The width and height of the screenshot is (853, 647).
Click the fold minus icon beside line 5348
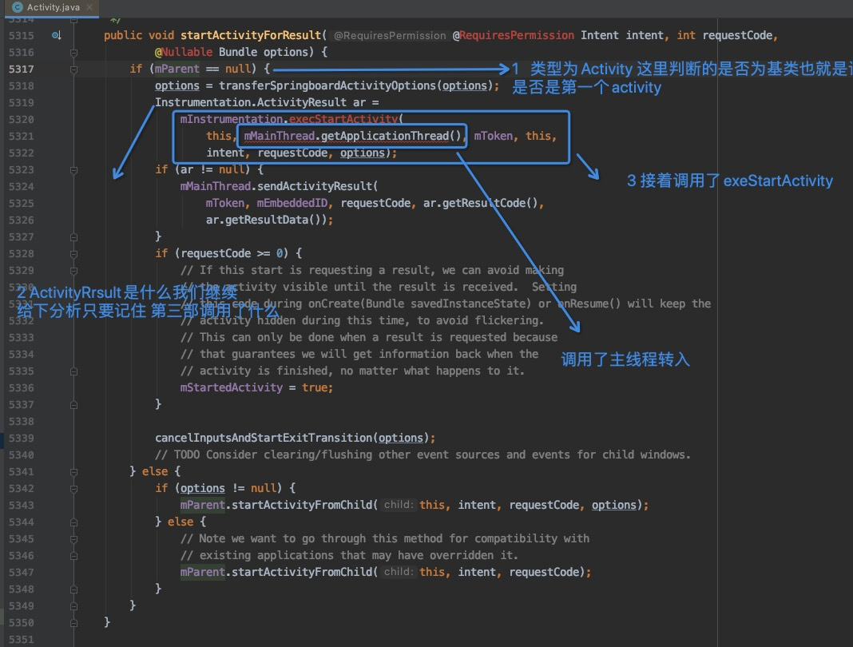point(74,589)
